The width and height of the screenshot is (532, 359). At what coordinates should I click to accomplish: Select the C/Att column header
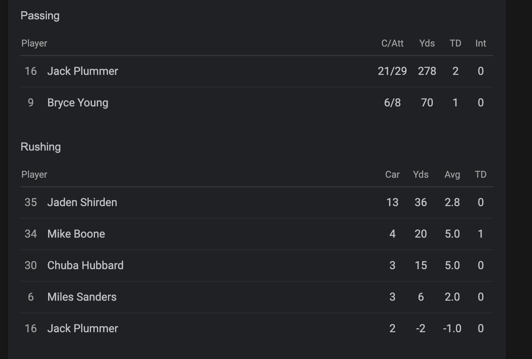(x=392, y=43)
